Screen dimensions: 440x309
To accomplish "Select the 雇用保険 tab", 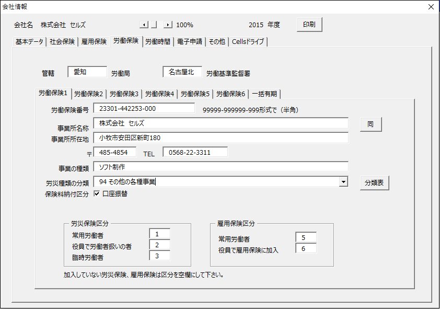I will coord(94,42).
